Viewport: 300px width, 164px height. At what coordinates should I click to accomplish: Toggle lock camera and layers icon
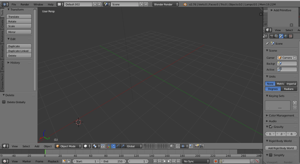[172, 146]
